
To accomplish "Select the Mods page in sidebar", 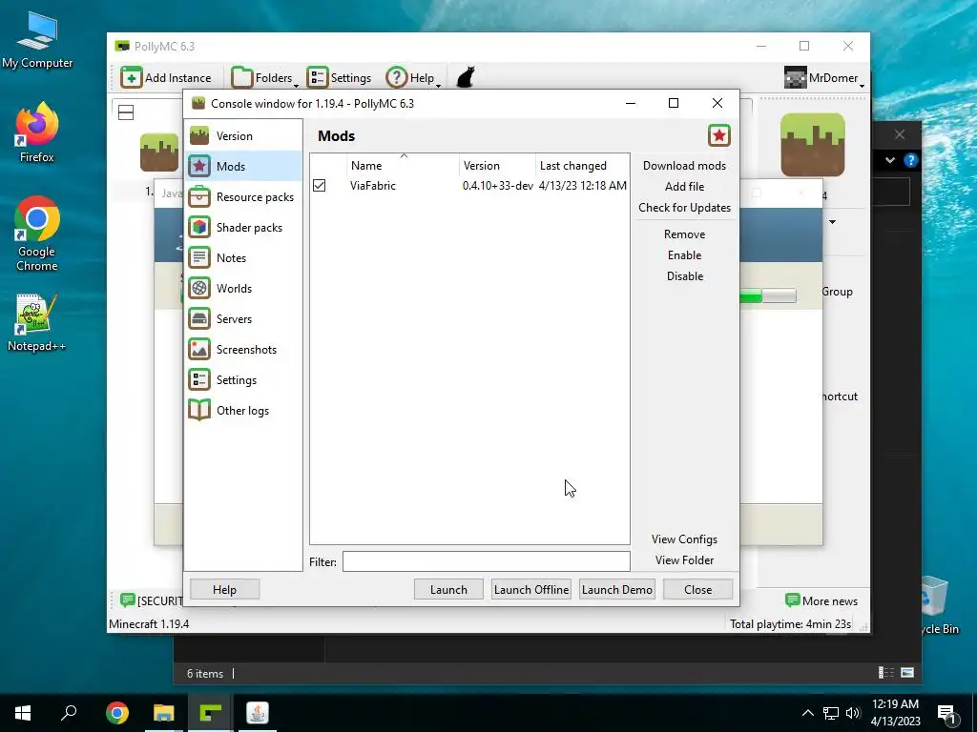I will pos(243,166).
